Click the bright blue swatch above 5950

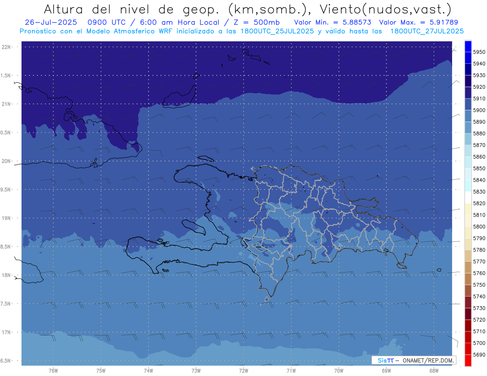468,46
